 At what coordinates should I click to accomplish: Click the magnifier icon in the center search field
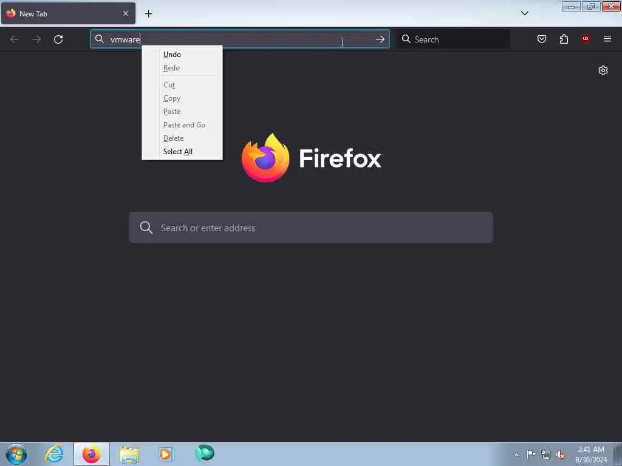tap(146, 228)
